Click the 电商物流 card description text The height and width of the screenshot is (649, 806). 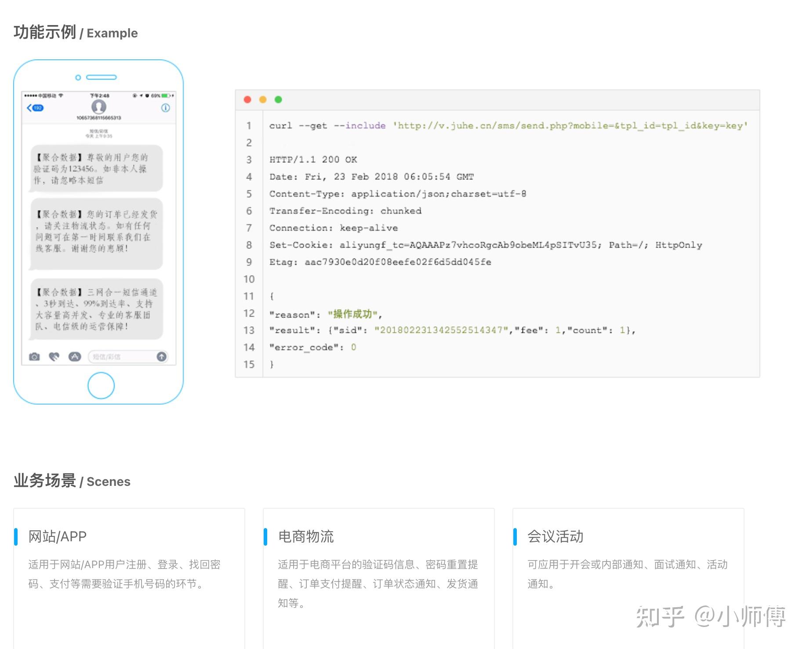point(378,584)
